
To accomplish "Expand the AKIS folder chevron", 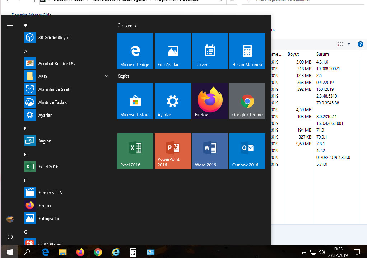I will coord(107,76).
